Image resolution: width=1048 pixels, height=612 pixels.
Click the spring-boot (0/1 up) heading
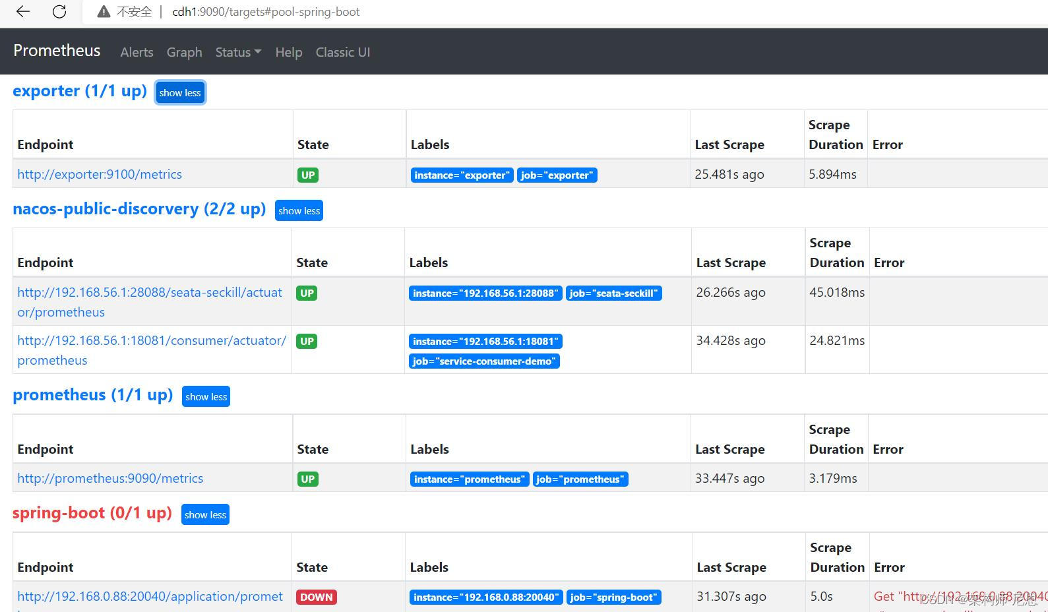[92, 513]
